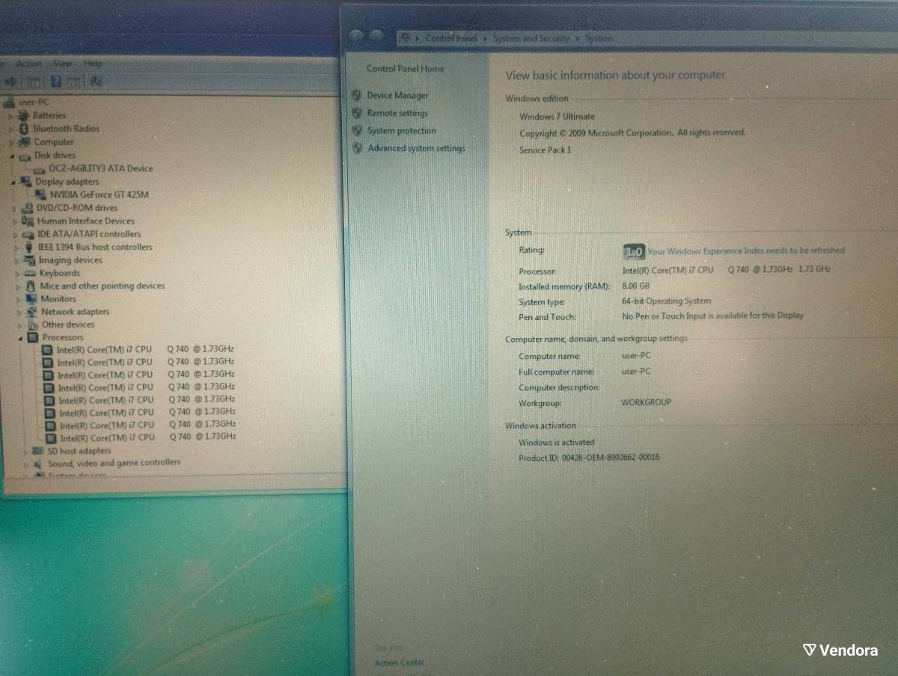Viewport: 898px width, 676px height.
Task: Expand the Network adapters node arrow
Action: click(19, 313)
